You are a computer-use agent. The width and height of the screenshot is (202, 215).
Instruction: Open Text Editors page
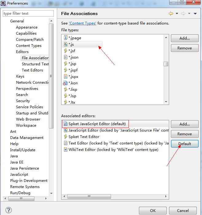[32, 70]
